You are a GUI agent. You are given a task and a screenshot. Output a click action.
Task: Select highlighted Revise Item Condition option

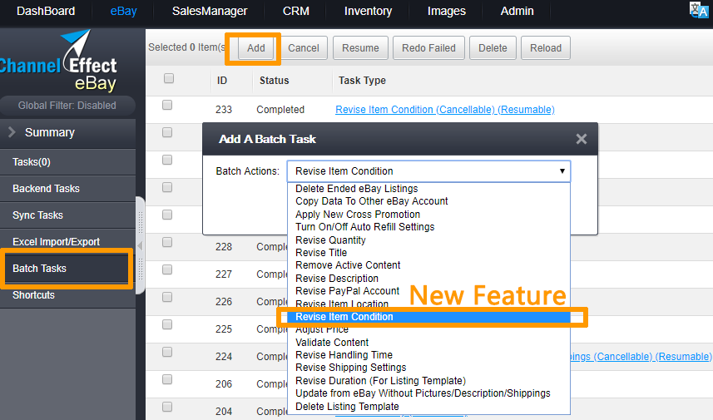click(428, 317)
